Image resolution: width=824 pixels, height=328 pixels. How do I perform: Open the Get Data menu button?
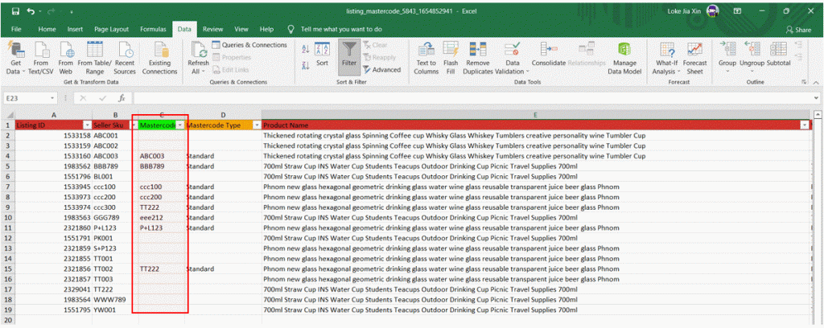tap(16, 58)
